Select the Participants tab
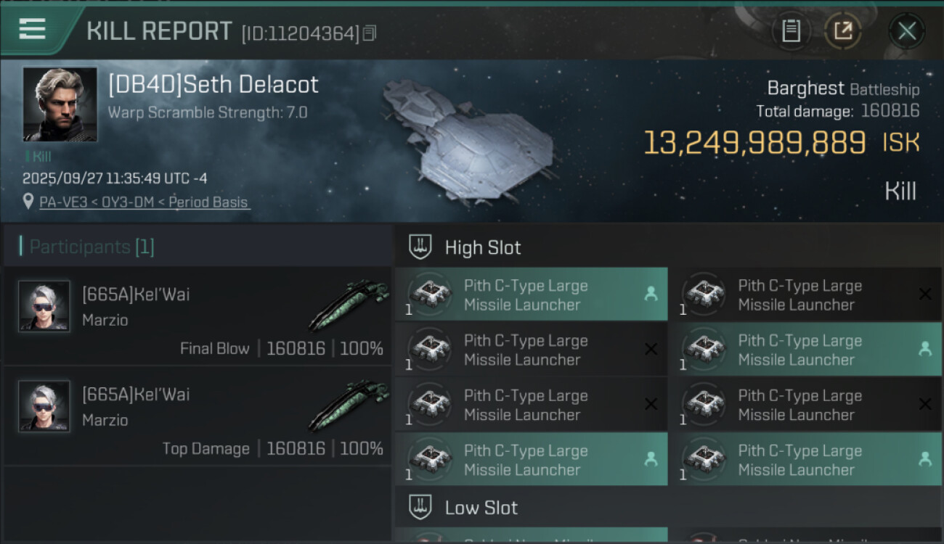Image resolution: width=944 pixels, height=544 pixels. click(x=91, y=247)
